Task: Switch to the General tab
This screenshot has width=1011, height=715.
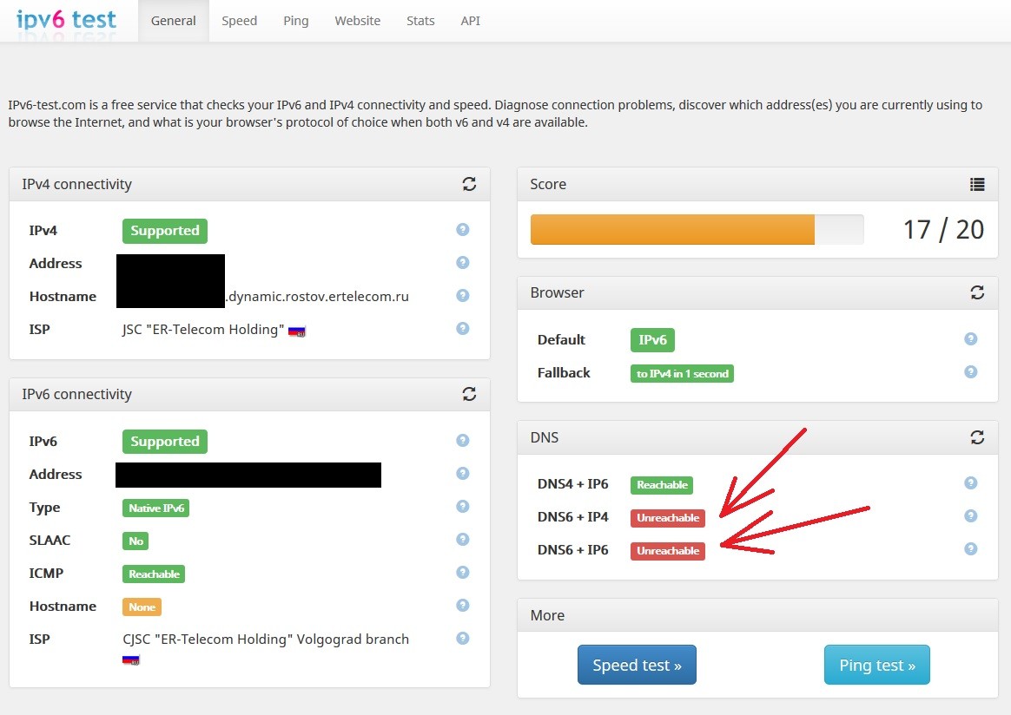Action: tap(174, 21)
